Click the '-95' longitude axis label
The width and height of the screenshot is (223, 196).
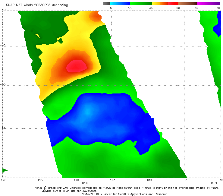184,180
